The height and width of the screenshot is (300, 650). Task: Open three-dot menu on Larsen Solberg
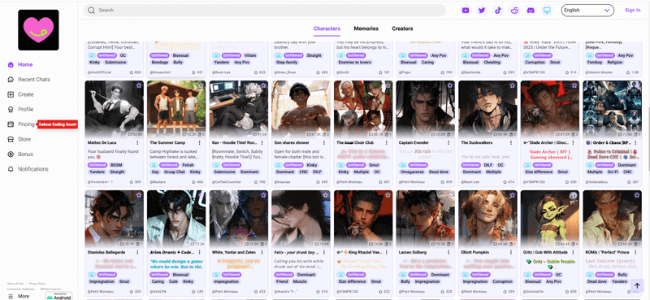pyautogui.click(x=448, y=252)
